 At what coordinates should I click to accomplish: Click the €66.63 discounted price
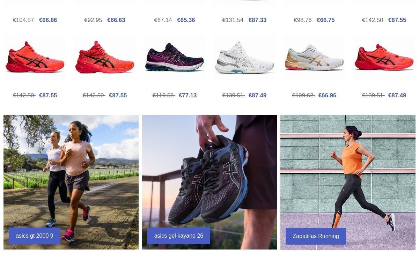click(116, 20)
